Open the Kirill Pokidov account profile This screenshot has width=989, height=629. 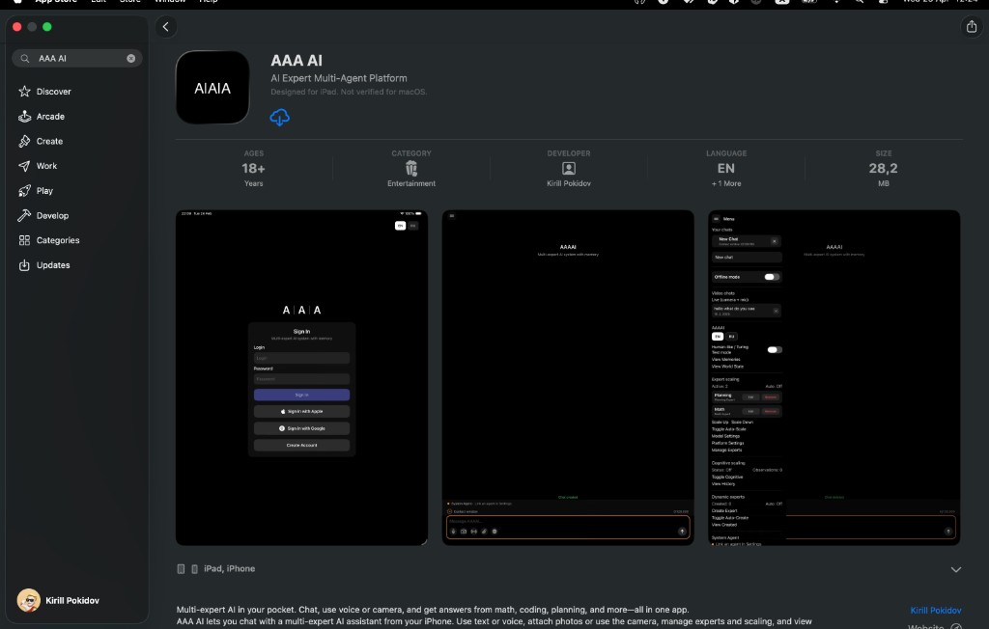click(58, 601)
